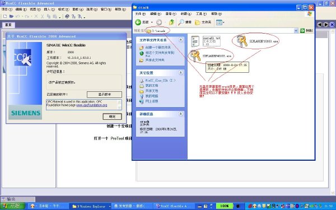Open the Project menu in WinCC flexible
The width and height of the screenshot is (336, 210).
click(x=7, y=10)
